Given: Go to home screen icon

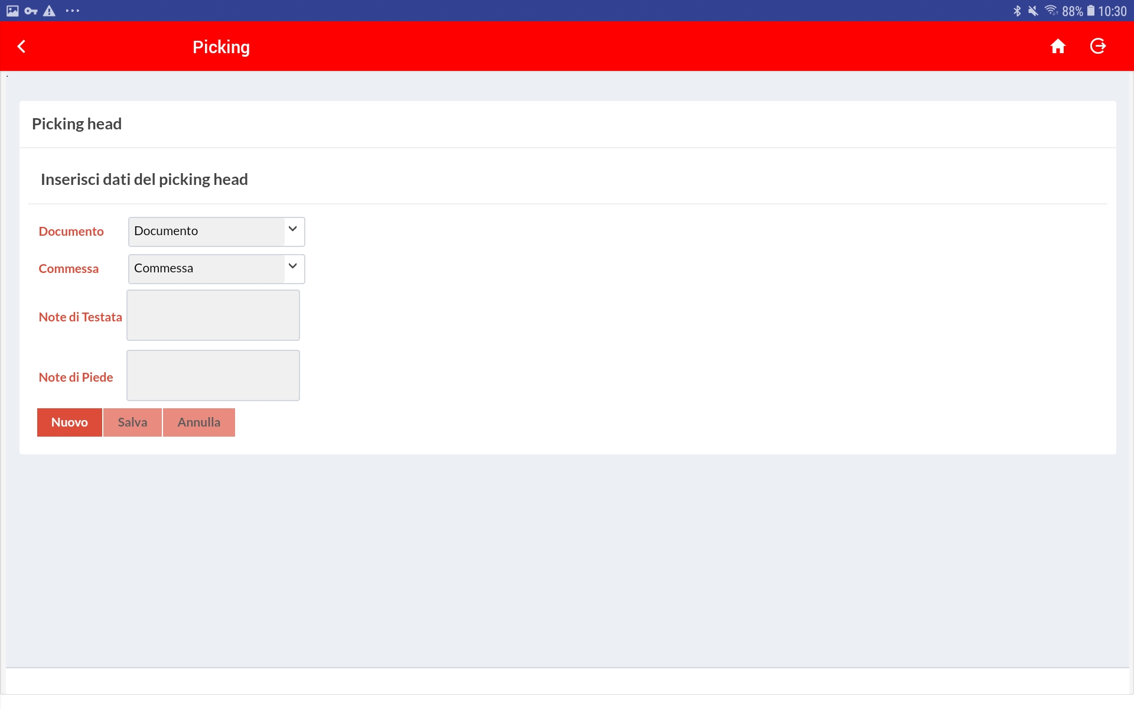Looking at the screenshot, I should point(1058,47).
